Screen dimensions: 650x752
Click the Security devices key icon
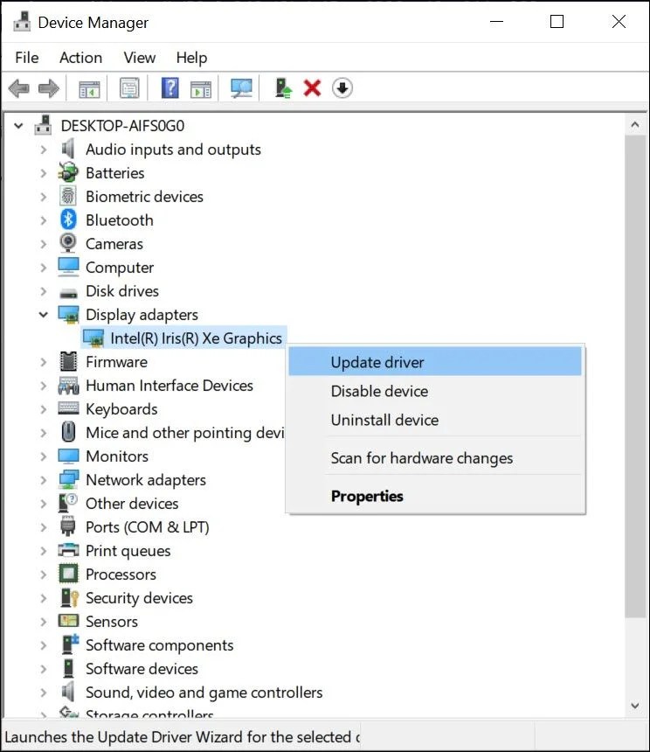(69, 597)
